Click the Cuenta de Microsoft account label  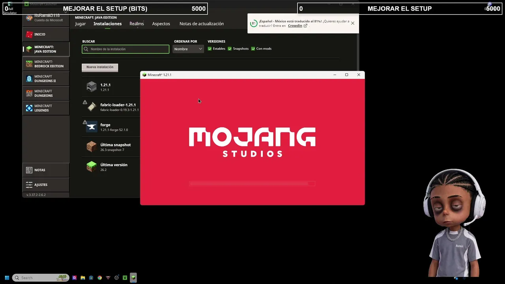[x=49, y=20]
